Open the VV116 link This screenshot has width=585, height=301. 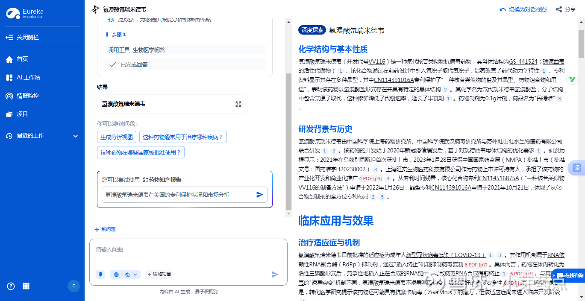377,61
